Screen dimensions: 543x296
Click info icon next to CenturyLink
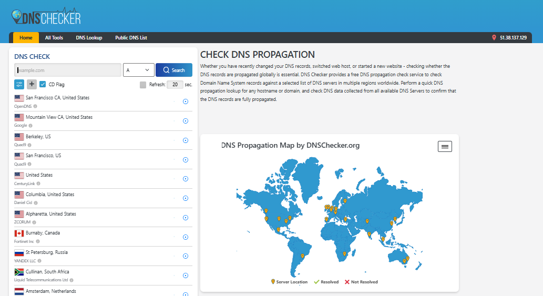tap(38, 183)
